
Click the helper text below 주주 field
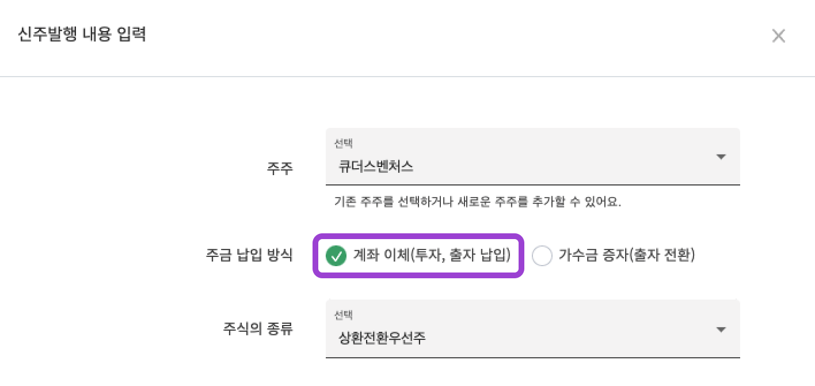click(478, 202)
